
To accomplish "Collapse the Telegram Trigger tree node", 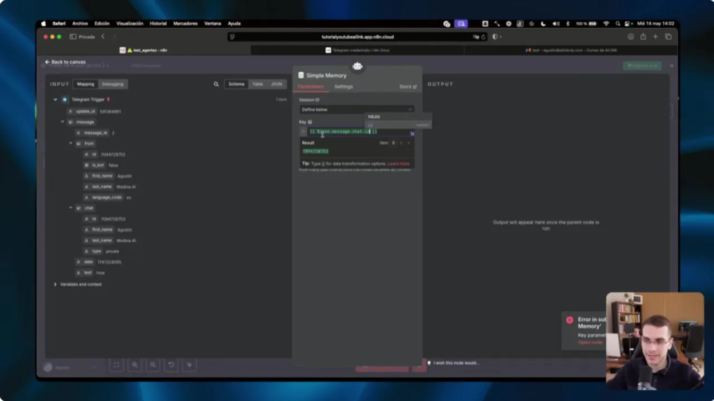I will [55, 100].
